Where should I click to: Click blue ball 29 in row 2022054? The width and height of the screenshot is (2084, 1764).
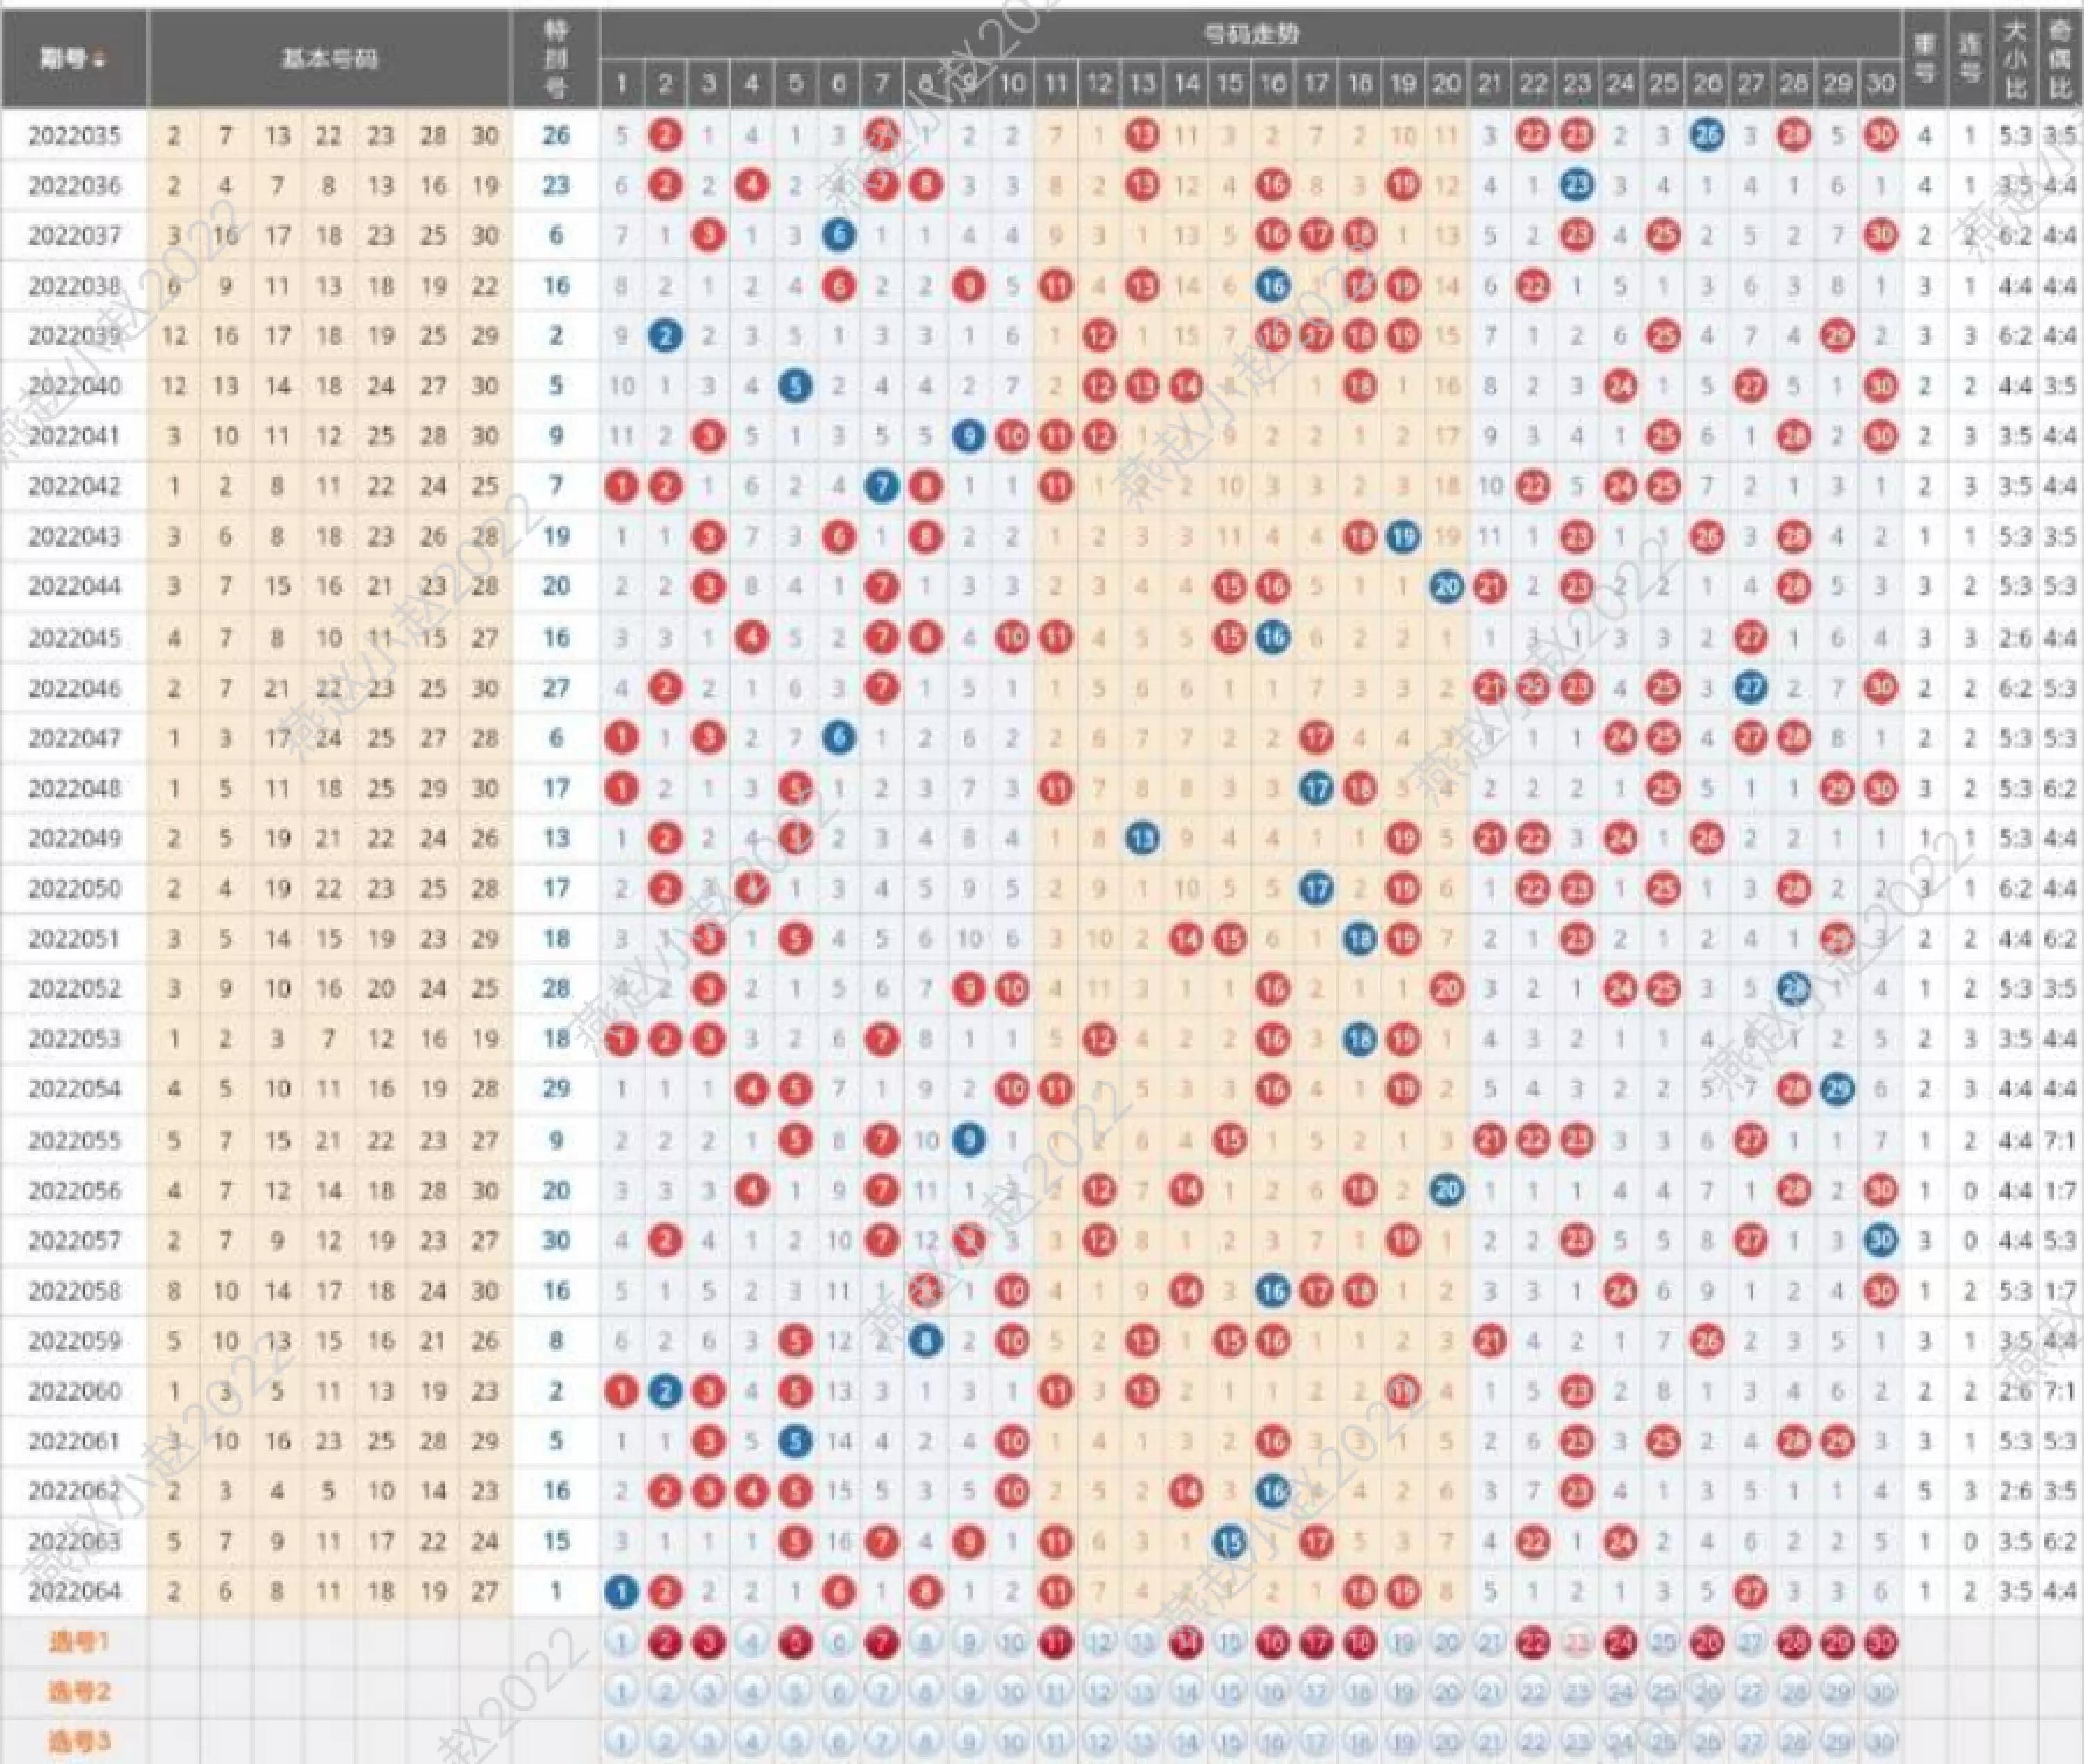click(1838, 1089)
